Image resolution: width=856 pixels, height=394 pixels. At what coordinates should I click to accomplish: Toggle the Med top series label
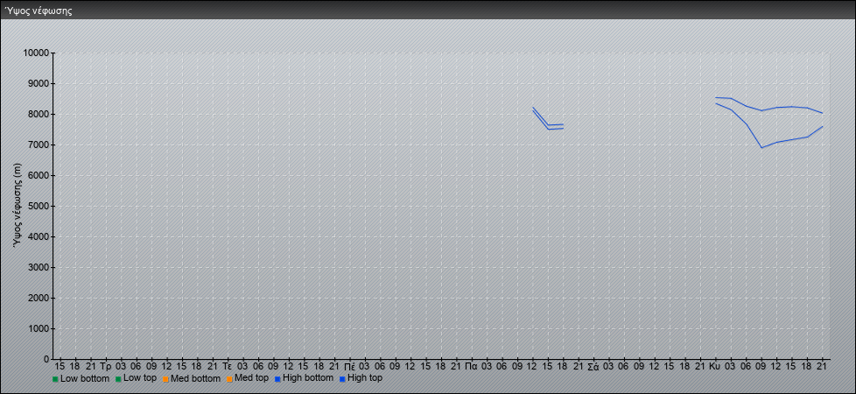pos(252,378)
